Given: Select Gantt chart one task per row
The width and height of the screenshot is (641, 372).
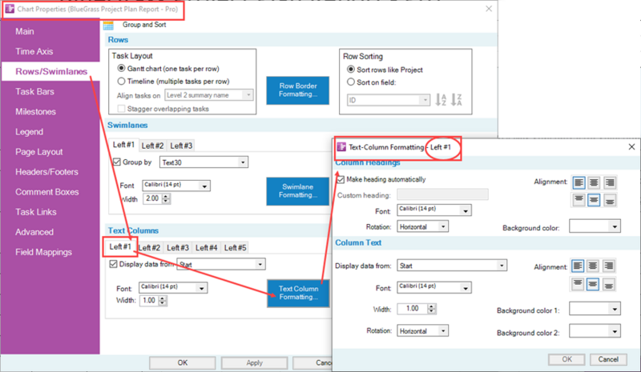Looking at the screenshot, I should pos(121,68).
